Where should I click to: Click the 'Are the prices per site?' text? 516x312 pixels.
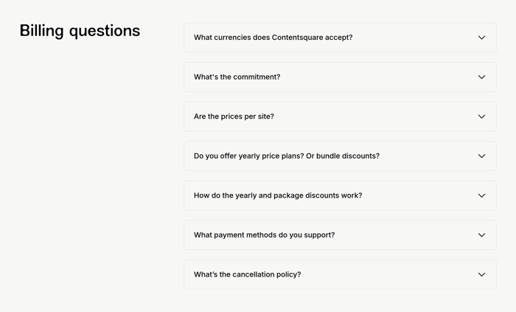[x=234, y=117]
